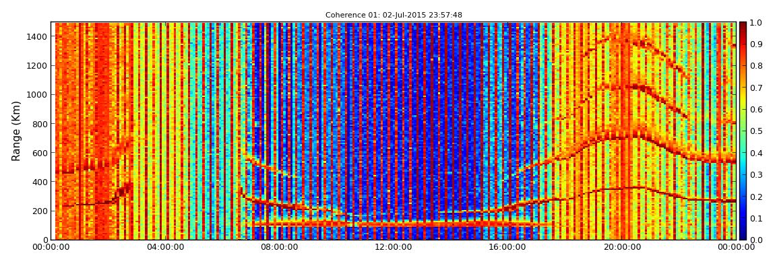Click the 04:00:00 time axis label
The image size is (775, 274).
[x=164, y=247]
